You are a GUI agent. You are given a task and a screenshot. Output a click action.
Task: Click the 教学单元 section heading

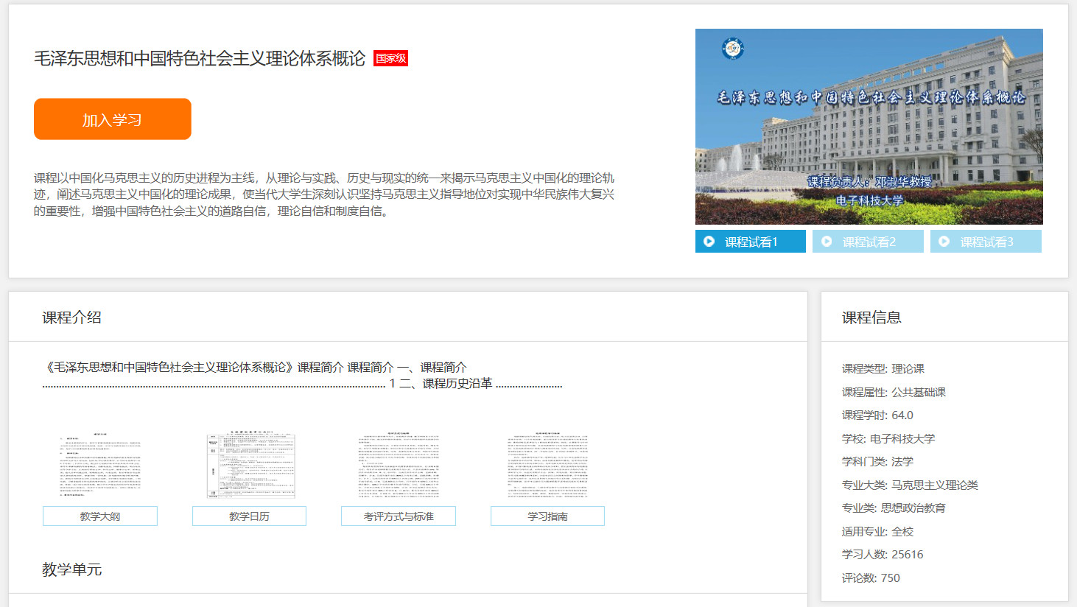[71, 569]
